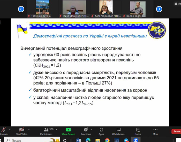Viewport: 181px width, 142px height.
Task: Open Google Chrome from the taskbar
Action: pyautogui.click(x=107, y=140)
